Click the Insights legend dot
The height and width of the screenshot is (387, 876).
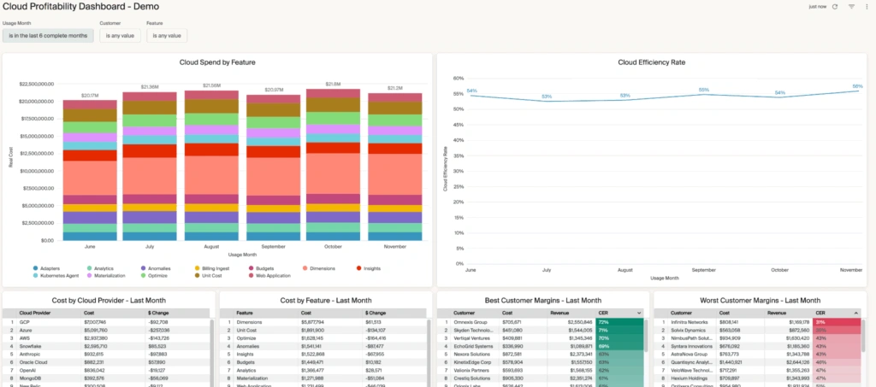click(359, 268)
